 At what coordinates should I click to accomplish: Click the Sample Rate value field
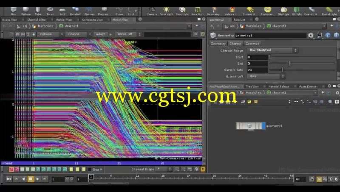(258, 70)
